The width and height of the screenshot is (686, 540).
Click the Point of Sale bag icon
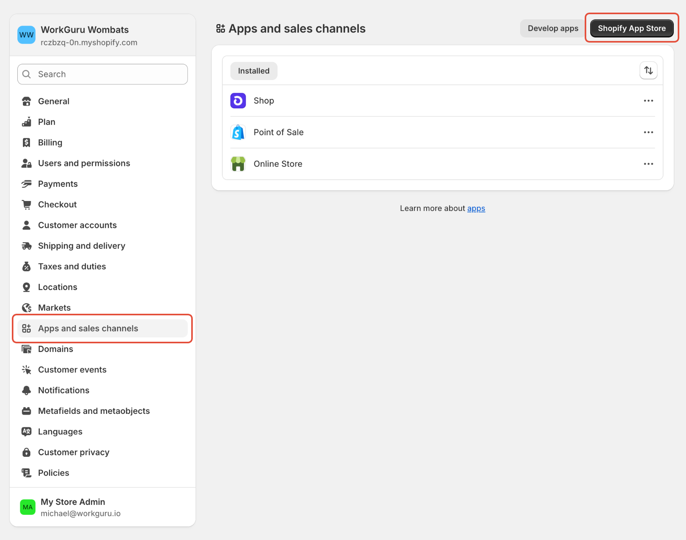click(238, 132)
